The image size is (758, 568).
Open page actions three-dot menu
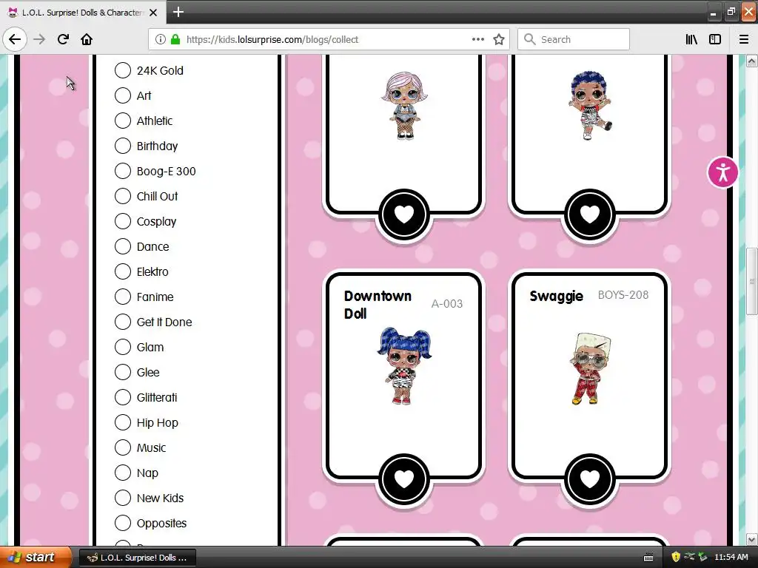pyautogui.click(x=477, y=39)
